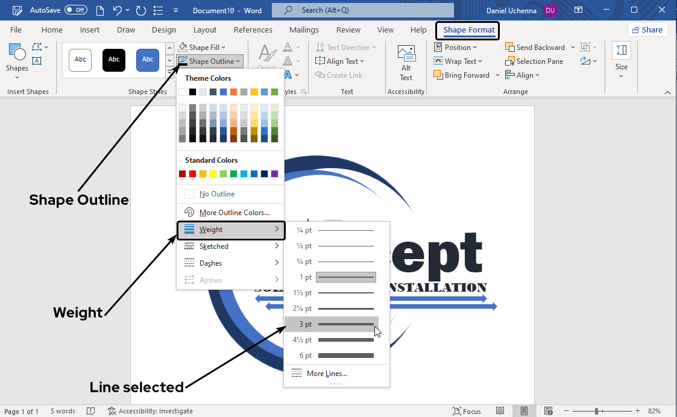
Task: Pick the red standard color swatch
Action: 192,174
